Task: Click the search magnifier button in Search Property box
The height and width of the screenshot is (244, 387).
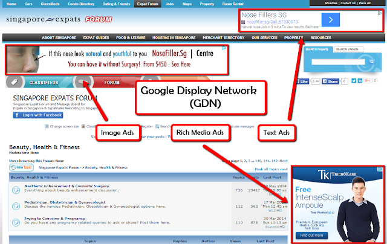Action: [371, 62]
